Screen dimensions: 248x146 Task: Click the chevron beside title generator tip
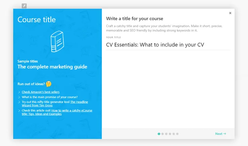pos(19,102)
